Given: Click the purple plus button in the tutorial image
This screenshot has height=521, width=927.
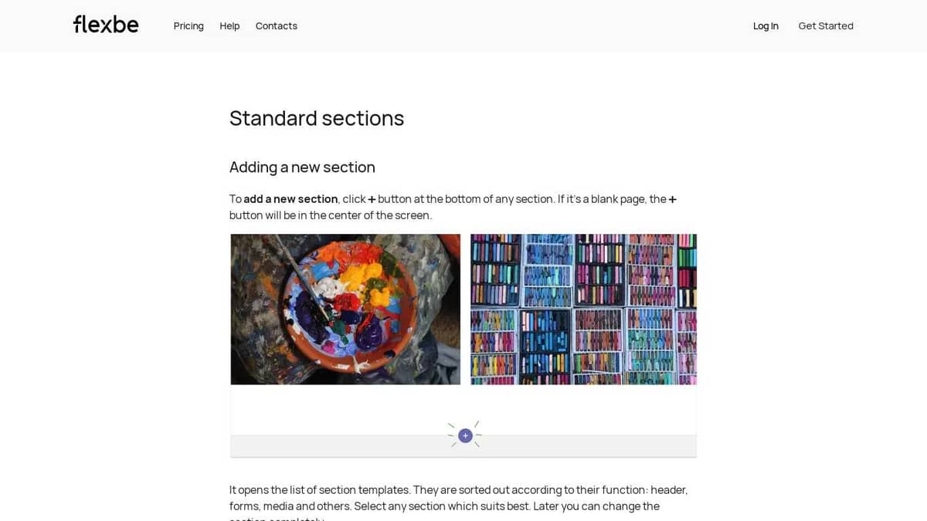Looking at the screenshot, I should tap(465, 435).
